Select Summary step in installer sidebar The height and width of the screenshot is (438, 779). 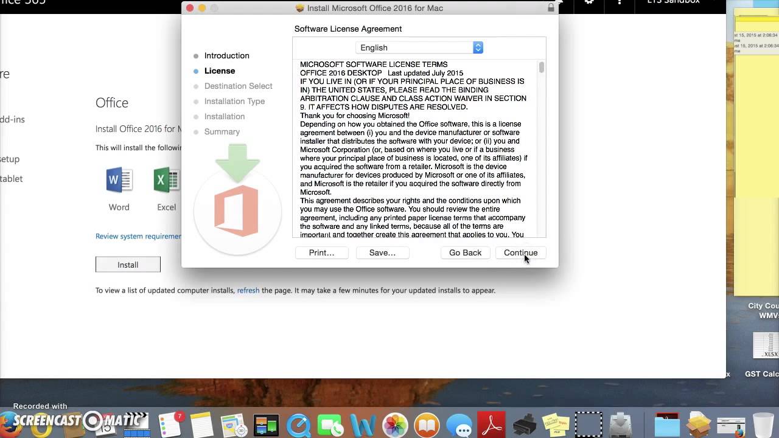pos(222,131)
